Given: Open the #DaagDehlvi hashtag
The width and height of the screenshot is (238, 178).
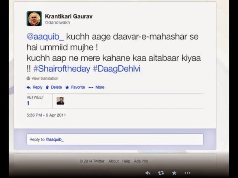Looking at the screenshot, I should [x=116, y=69].
